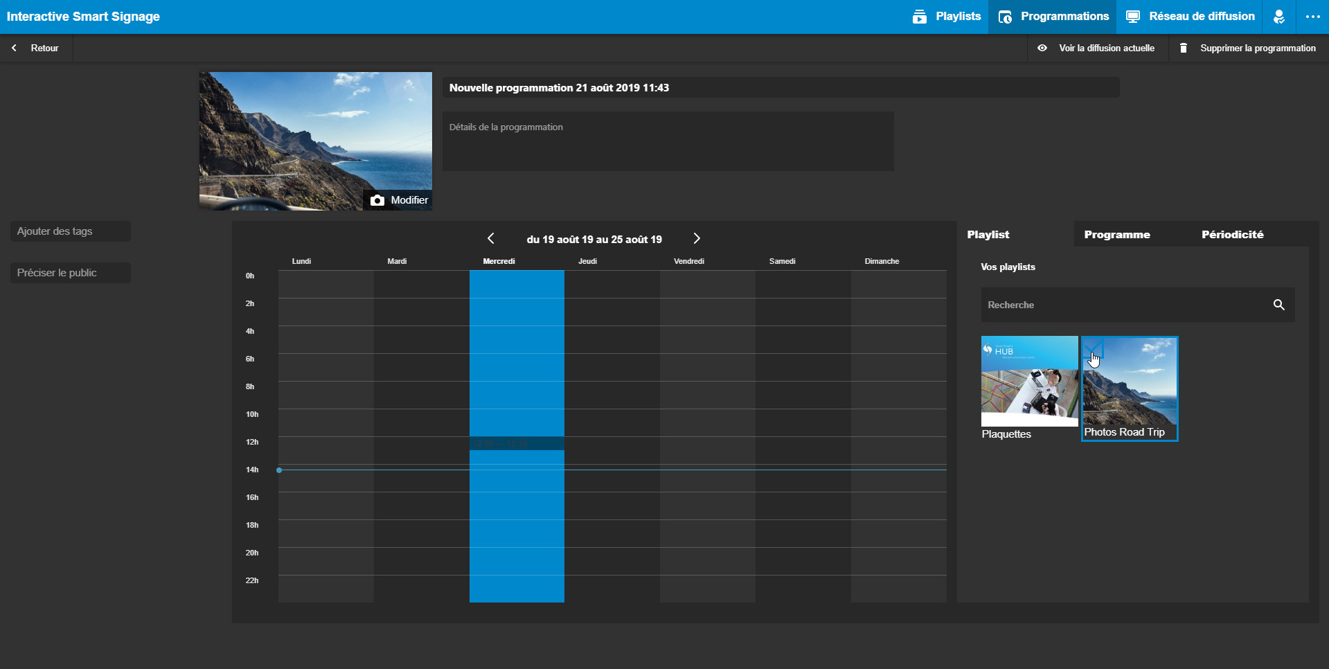Open the Playlists section in top bar
Image resolution: width=1329 pixels, height=669 pixels.
[946, 17]
